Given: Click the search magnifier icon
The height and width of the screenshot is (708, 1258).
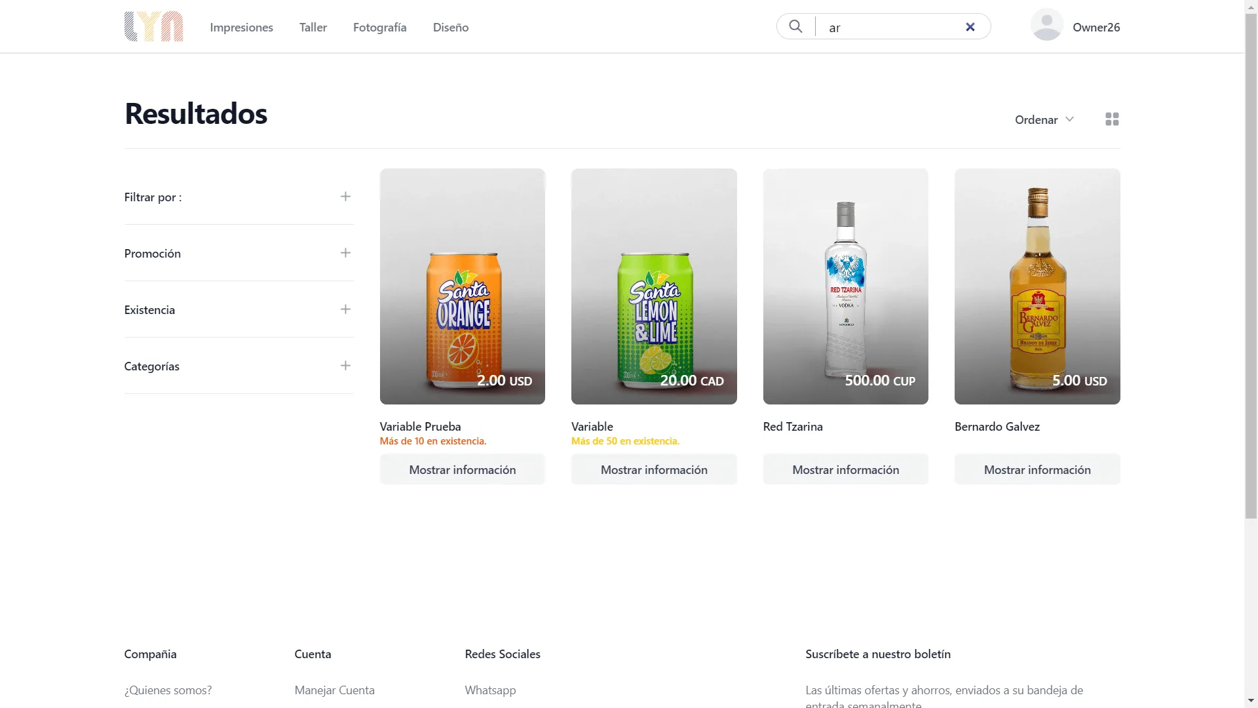Looking at the screenshot, I should coord(795,27).
